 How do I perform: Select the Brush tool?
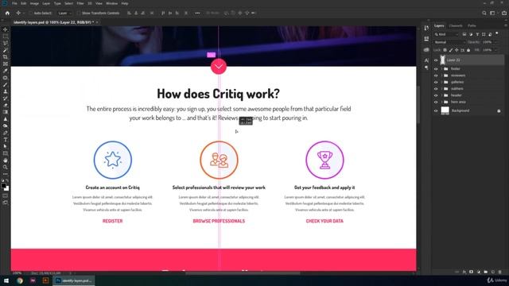(x=6, y=85)
